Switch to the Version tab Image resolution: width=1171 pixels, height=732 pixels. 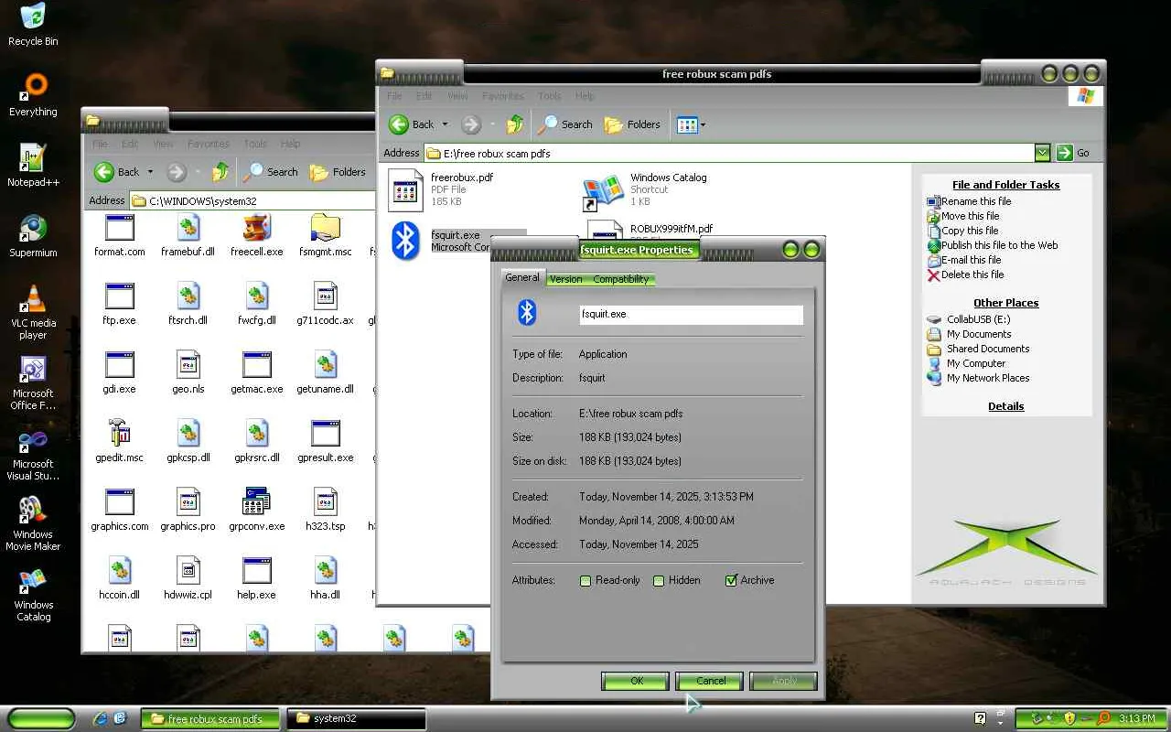[565, 279]
